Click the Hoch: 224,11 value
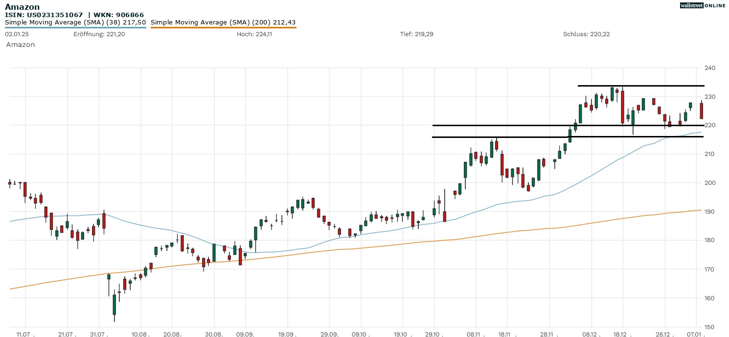Viewport: 729px width, 337px height. 254,34
